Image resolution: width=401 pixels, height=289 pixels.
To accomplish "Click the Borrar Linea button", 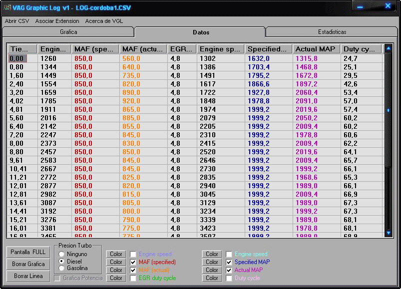I will [x=28, y=276].
